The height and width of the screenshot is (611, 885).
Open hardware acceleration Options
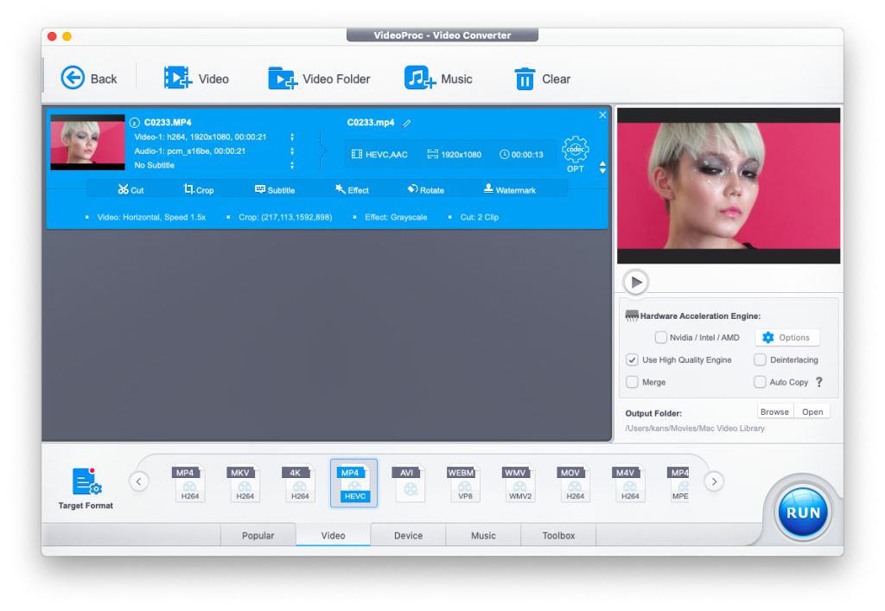click(x=786, y=337)
